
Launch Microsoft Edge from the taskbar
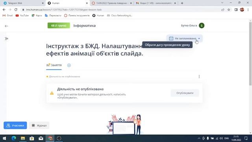[x=14, y=138]
